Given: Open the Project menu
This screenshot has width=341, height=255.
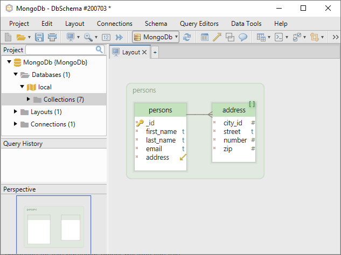Looking at the screenshot, I should click(x=19, y=24).
